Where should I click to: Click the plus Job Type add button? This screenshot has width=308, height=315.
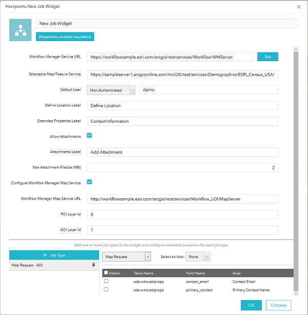[x=53, y=255]
